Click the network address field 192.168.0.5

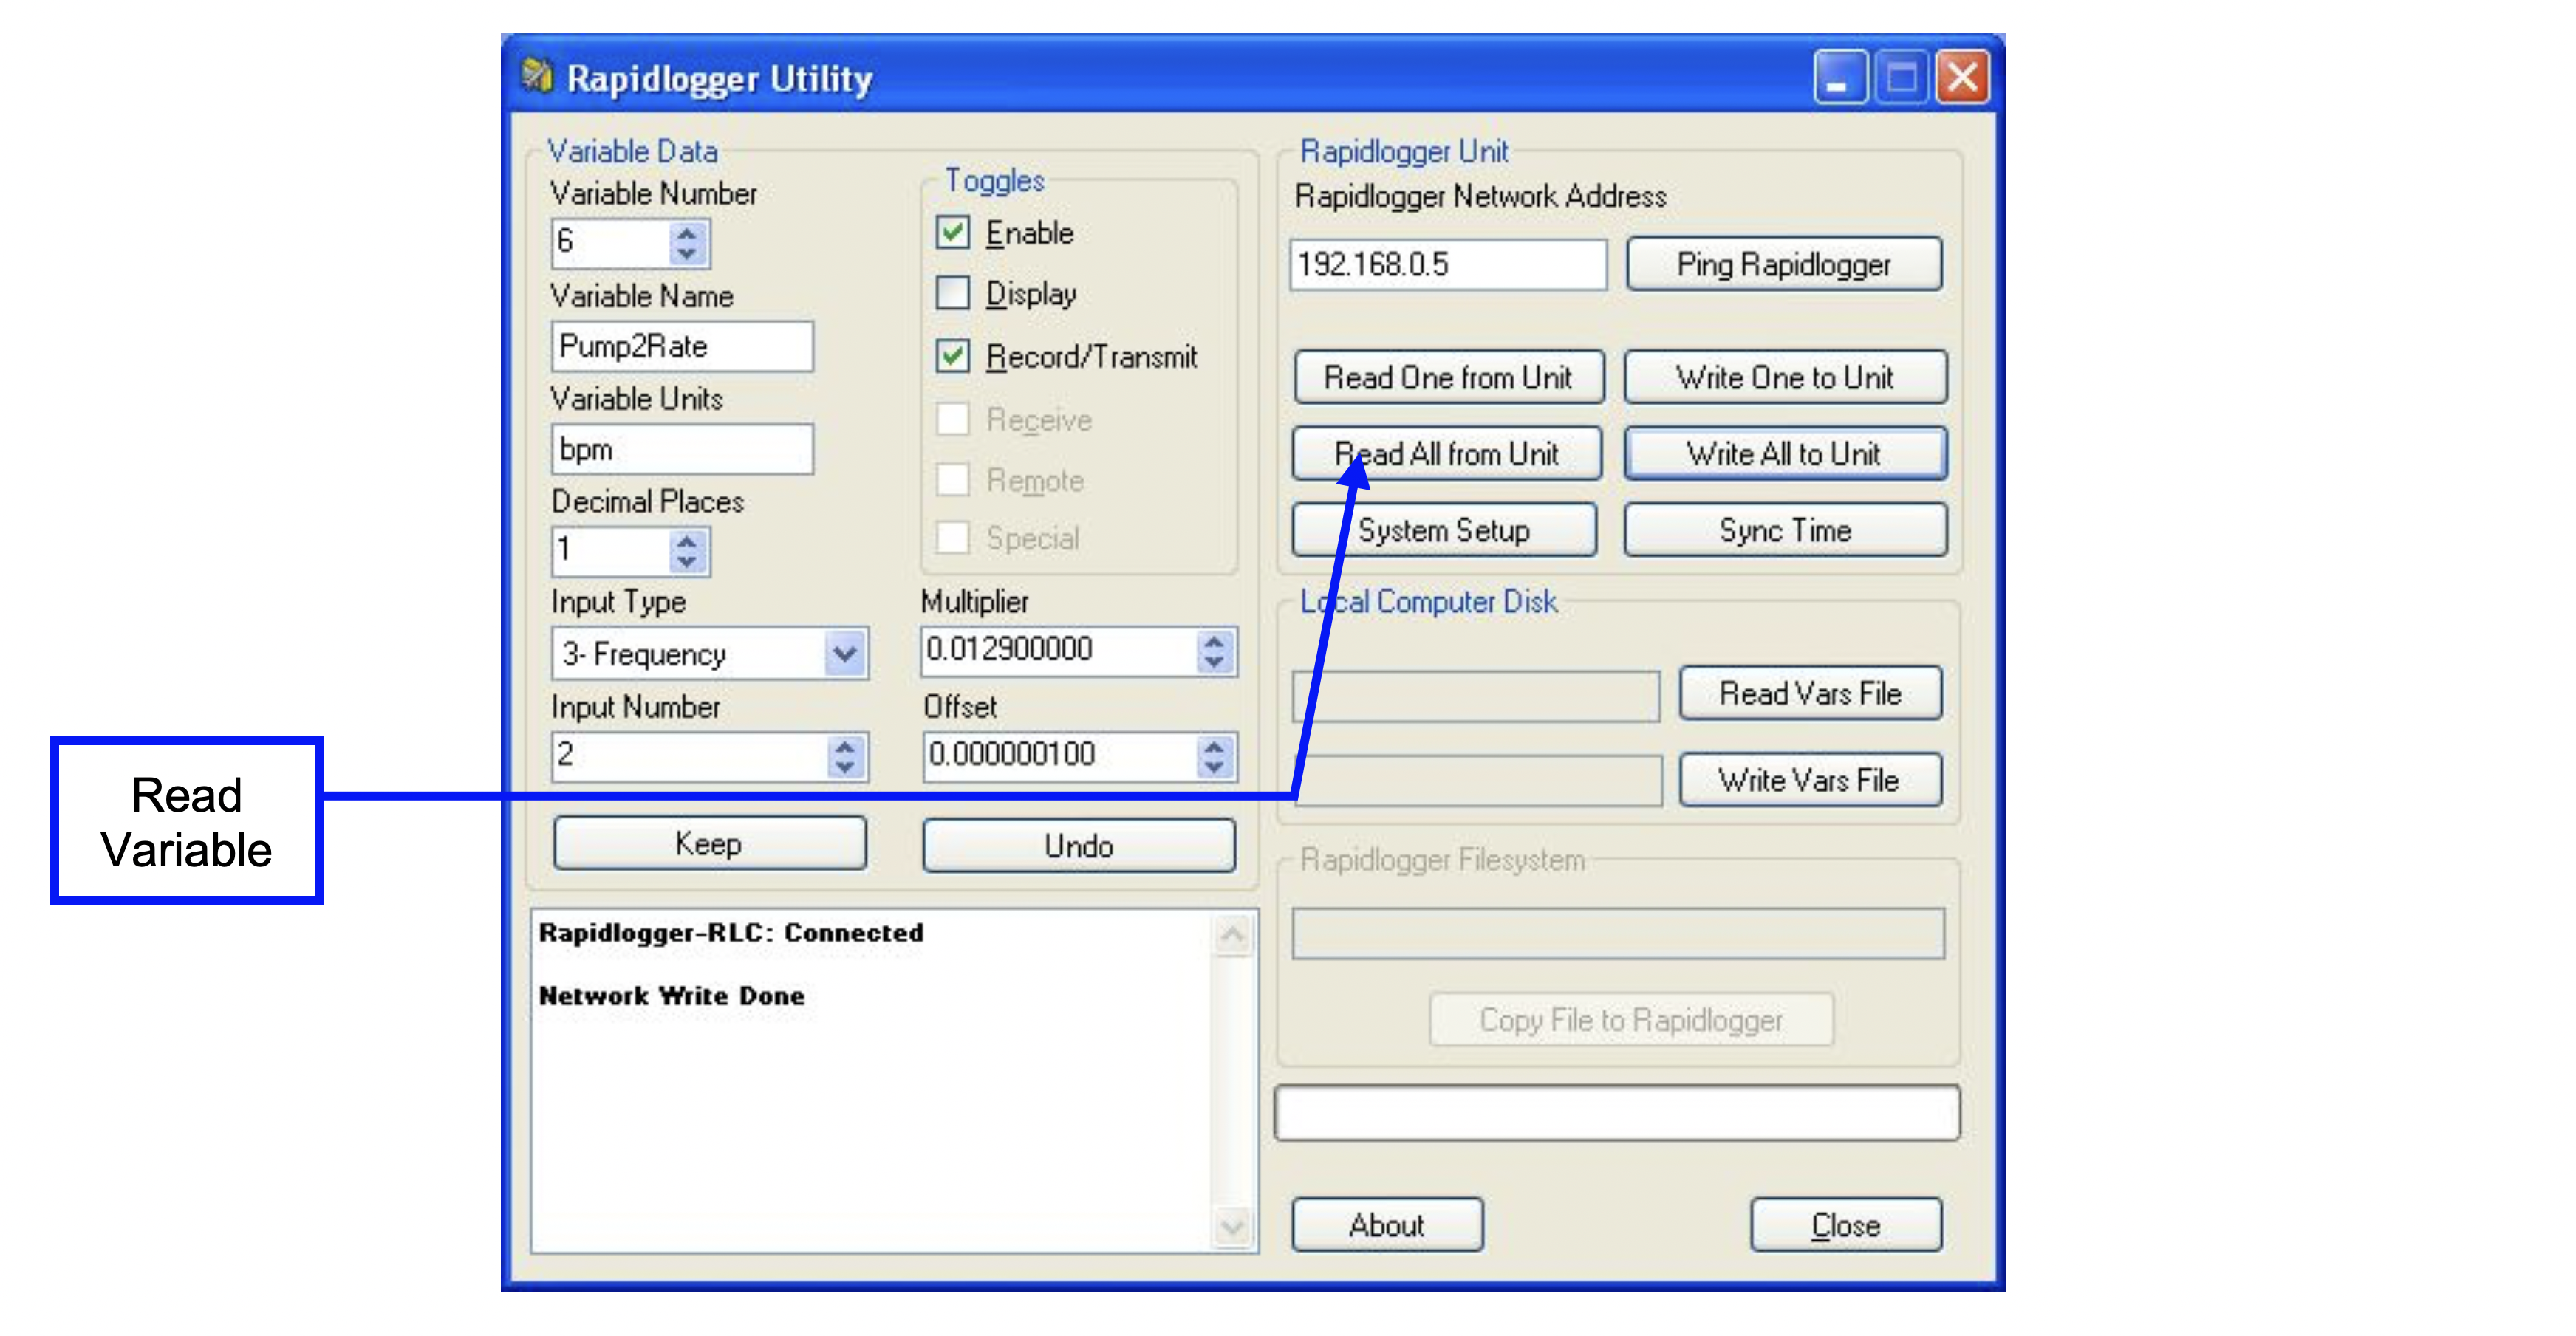tap(1448, 264)
